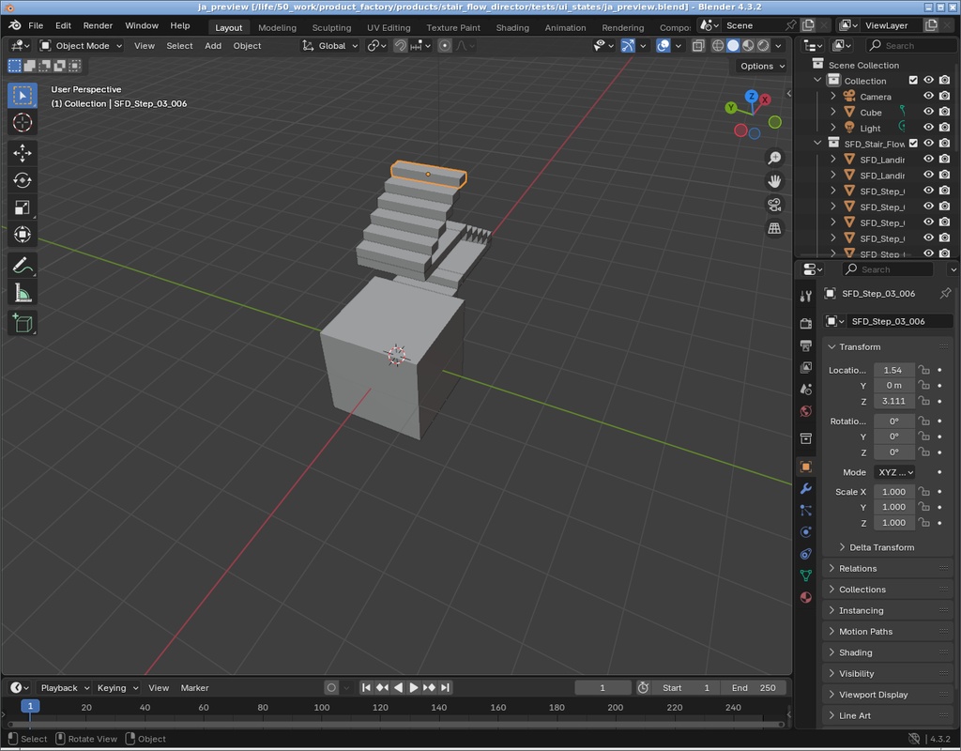Pick the Scale tool
This screenshot has height=751, width=961.
pyautogui.click(x=23, y=207)
